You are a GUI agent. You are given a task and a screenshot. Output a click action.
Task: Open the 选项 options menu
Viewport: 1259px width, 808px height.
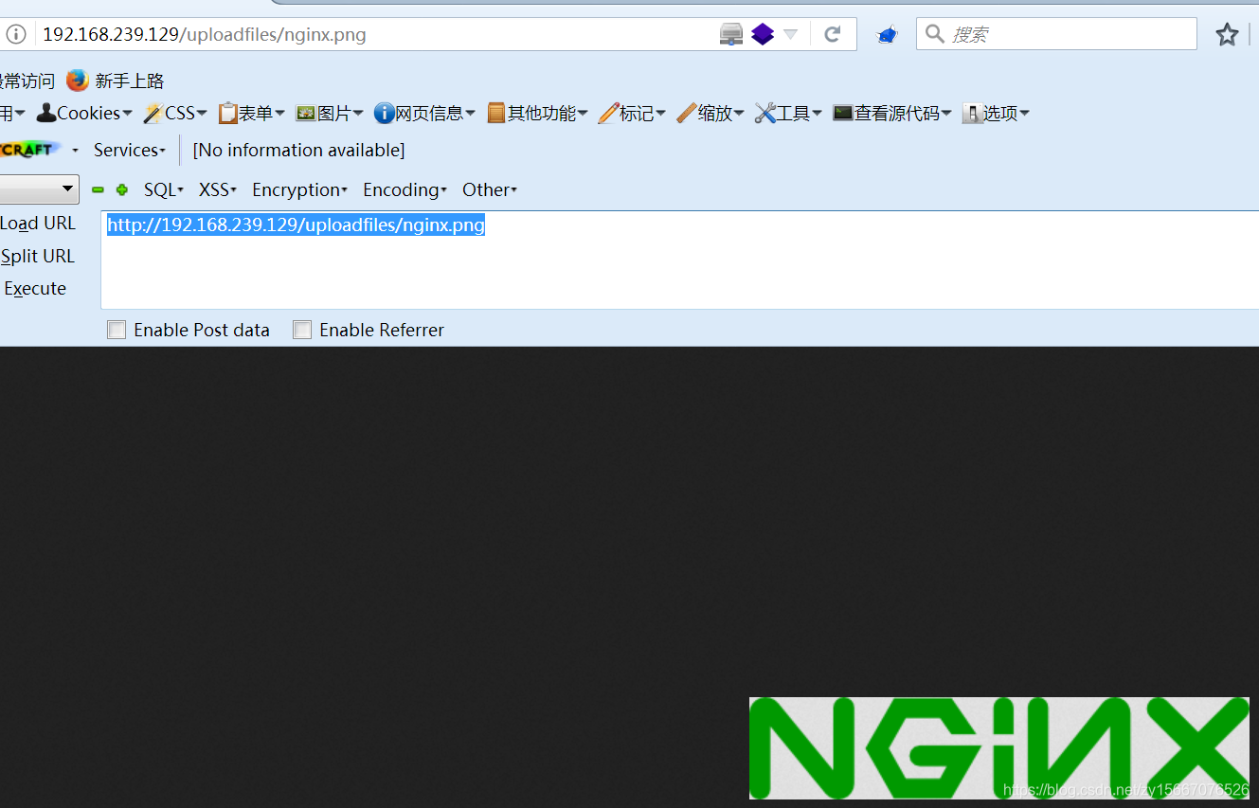[996, 113]
